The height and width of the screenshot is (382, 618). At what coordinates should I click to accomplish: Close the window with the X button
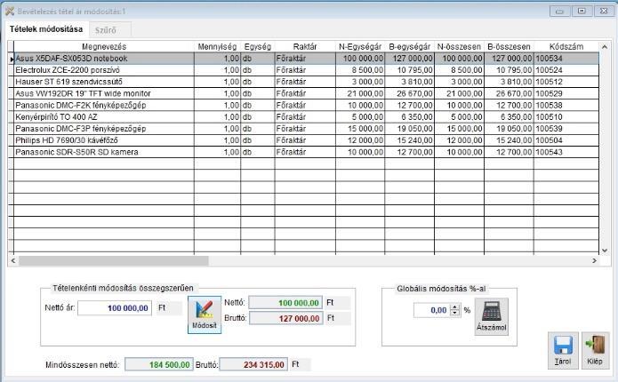604,11
